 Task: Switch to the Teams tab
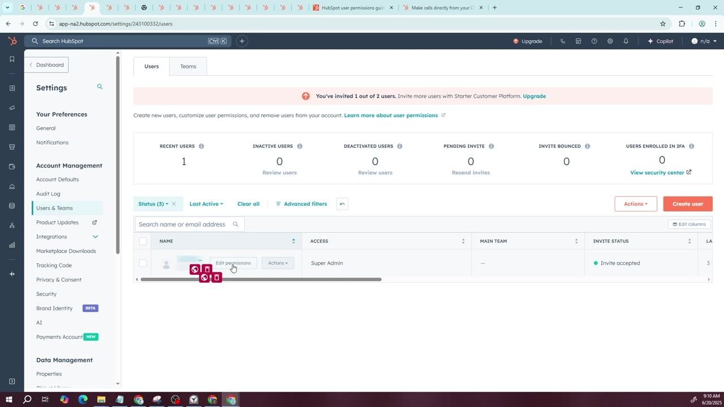[188, 66]
